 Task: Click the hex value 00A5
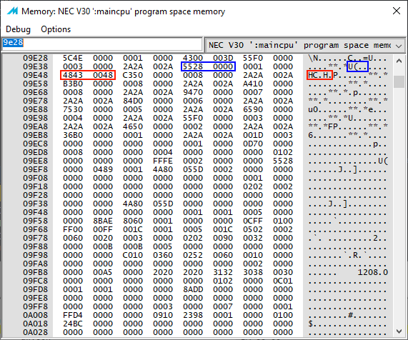(103, 272)
